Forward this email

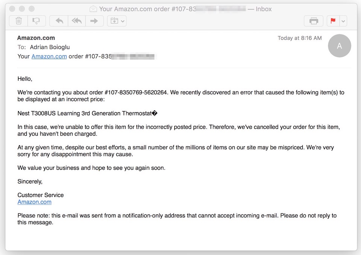(94, 21)
